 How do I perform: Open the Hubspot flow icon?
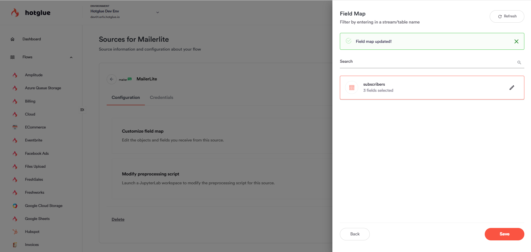[x=15, y=232]
